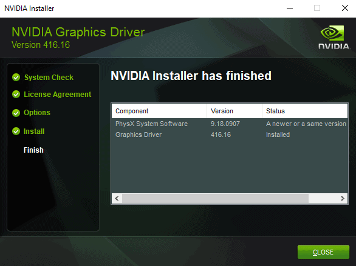The height and width of the screenshot is (266, 356).
Task: Click the Install green checkmark icon
Action: pyautogui.click(x=16, y=131)
